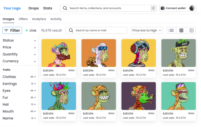This screenshot has height=127, width=201.
Task: Open the Price low to high dropdown
Action: coord(147,30)
